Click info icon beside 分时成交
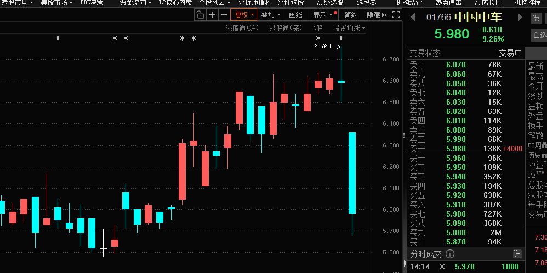 (x=450, y=254)
